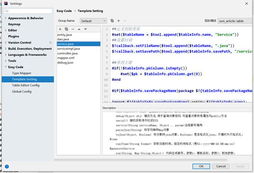The image size is (254, 173).
Task: Click the $generateService description entry
Action: point(122,149)
